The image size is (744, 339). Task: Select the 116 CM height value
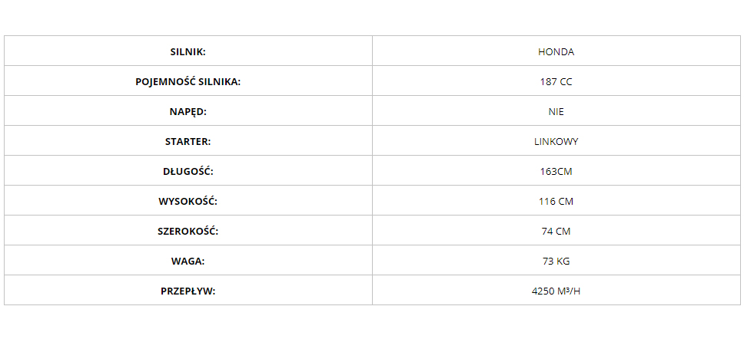pos(556,201)
